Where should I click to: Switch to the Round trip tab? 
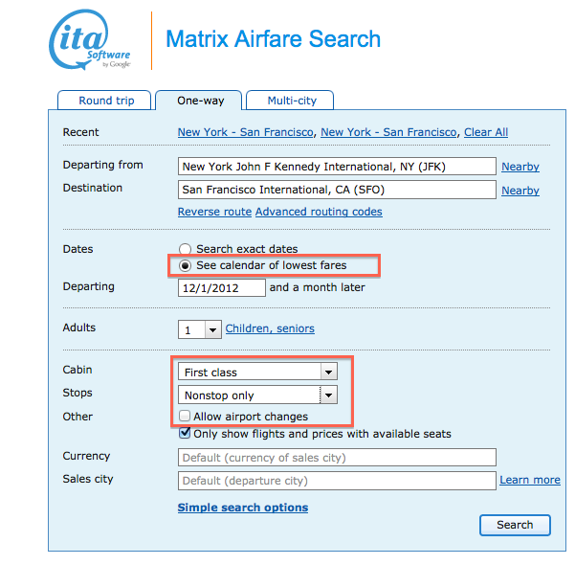106,101
